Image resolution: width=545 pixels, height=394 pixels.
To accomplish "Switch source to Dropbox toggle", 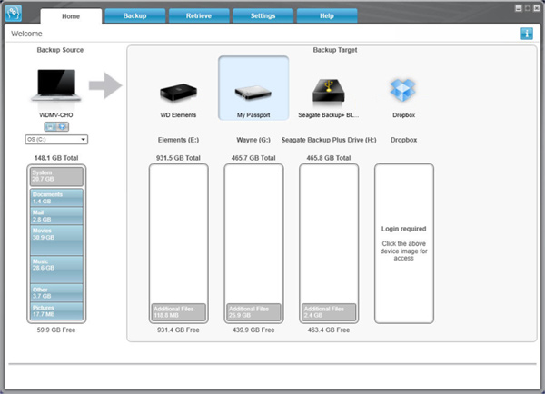I will tap(63, 127).
